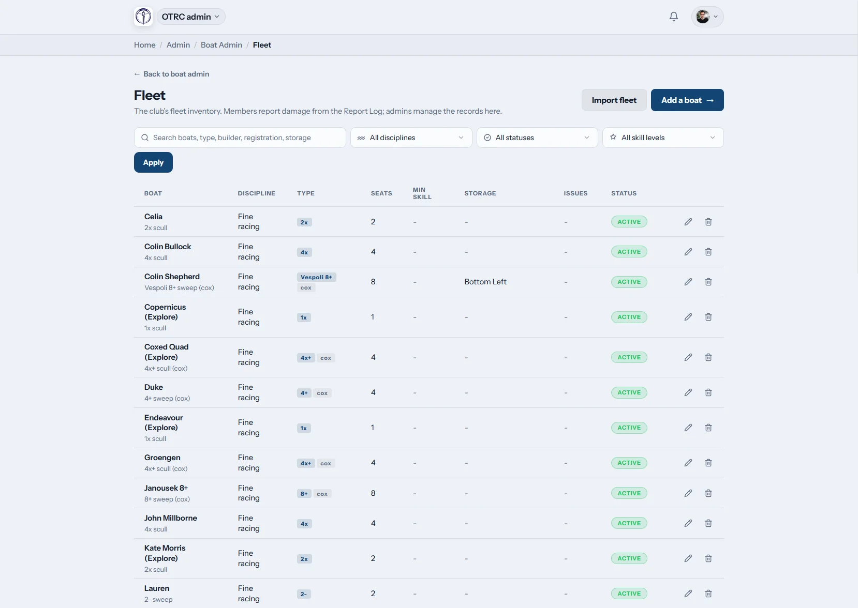Delete the Groengen boat
858x608 pixels.
pyautogui.click(x=708, y=463)
